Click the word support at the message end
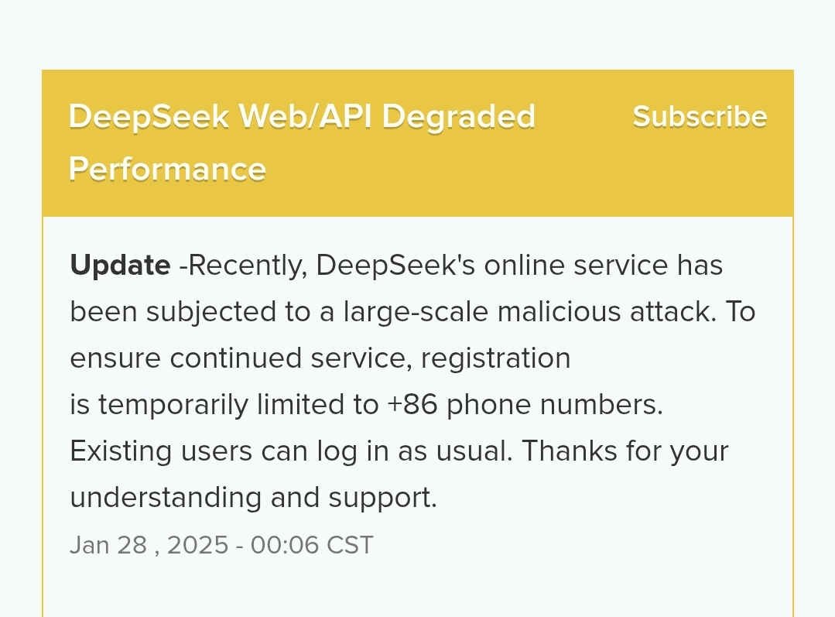This screenshot has width=835, height=617. (x=382, y=498)
